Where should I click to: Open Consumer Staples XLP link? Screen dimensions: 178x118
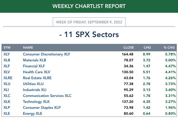pos(42,107)
